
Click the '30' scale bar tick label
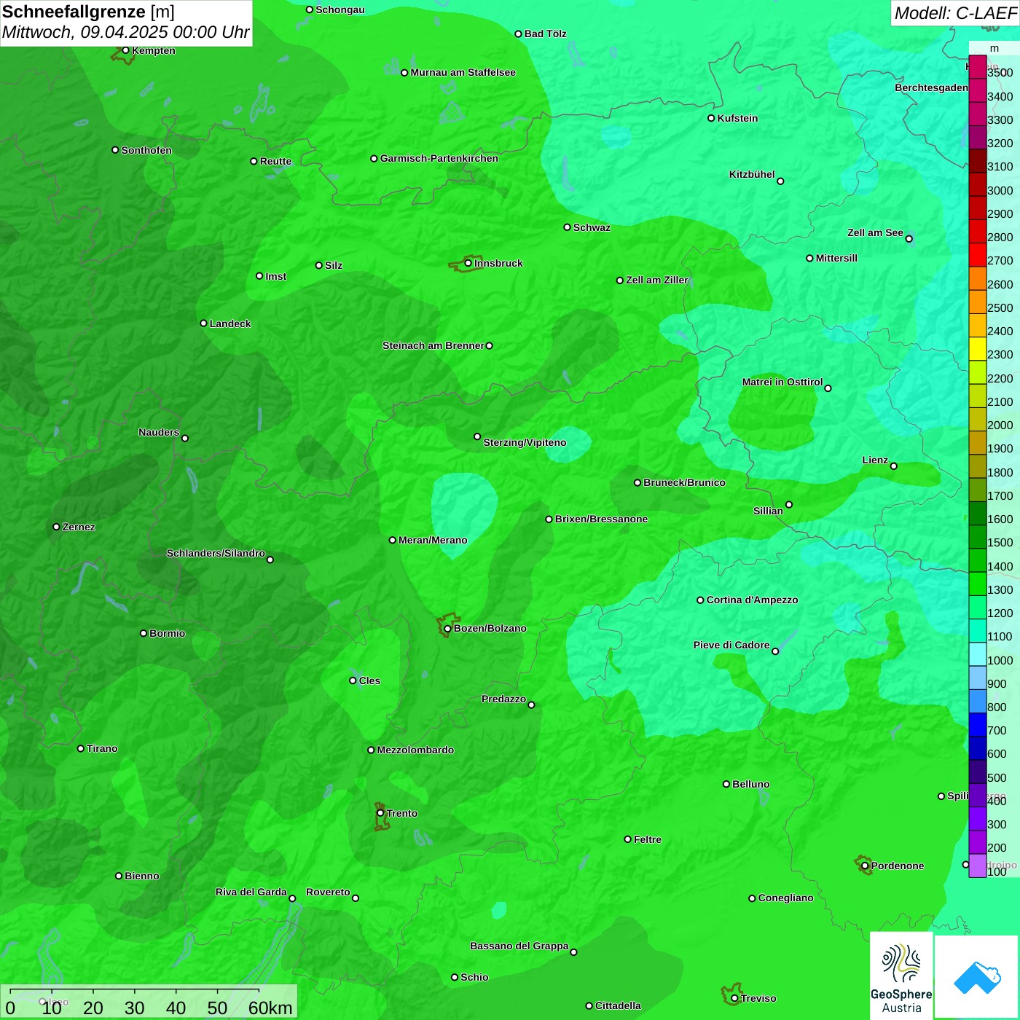pyautogui.click(x=135, y=1008)
